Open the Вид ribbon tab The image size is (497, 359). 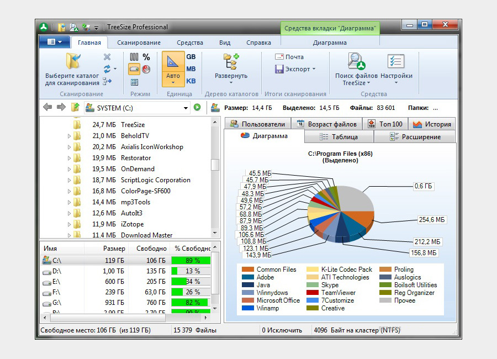click(x=225, y=43)
